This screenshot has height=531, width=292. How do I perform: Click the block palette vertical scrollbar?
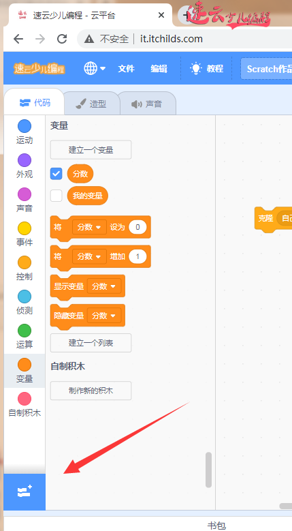click(208, 470)
